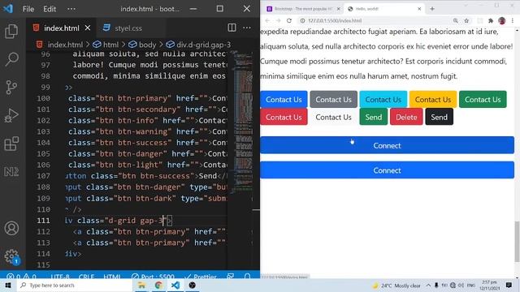Image resolution: width=520 pixels, height=292 pixels.
Task: Click the Prettier status bar item
Action: point(201,277)
